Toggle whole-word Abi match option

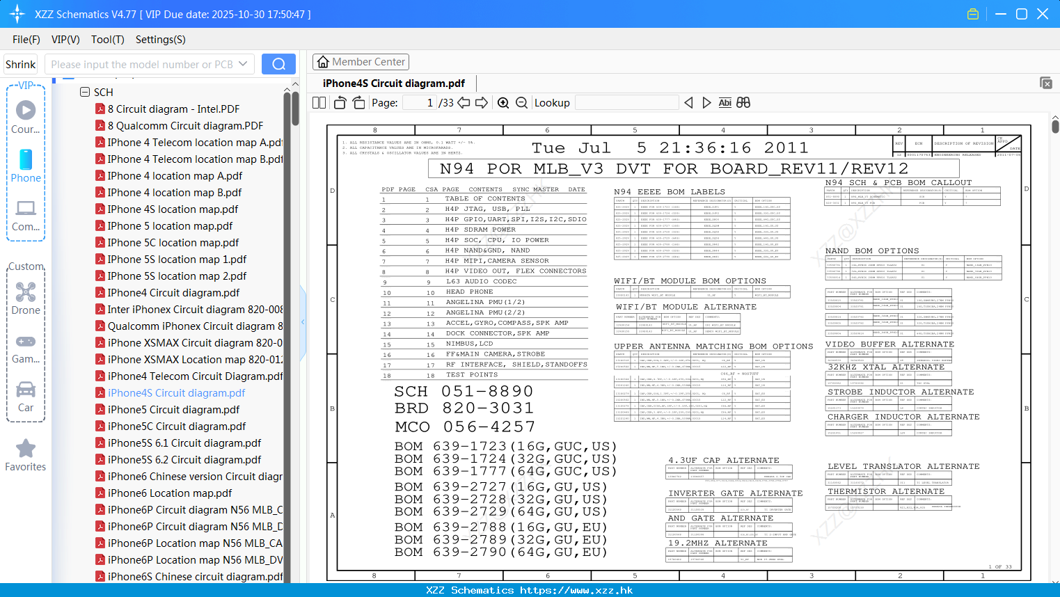tap(725, 103)
